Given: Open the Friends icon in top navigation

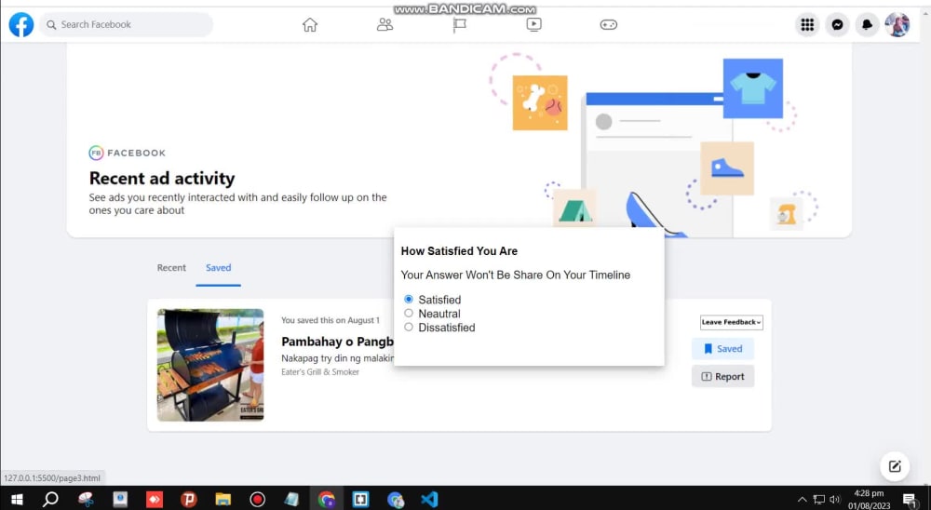Looking at the screenshot, I should click(385, 24).
